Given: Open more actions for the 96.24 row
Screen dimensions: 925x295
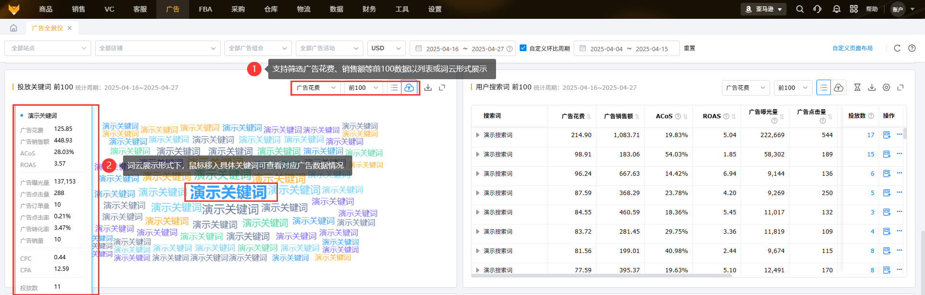Looking at the screenshot, I should tap(899, 173).
